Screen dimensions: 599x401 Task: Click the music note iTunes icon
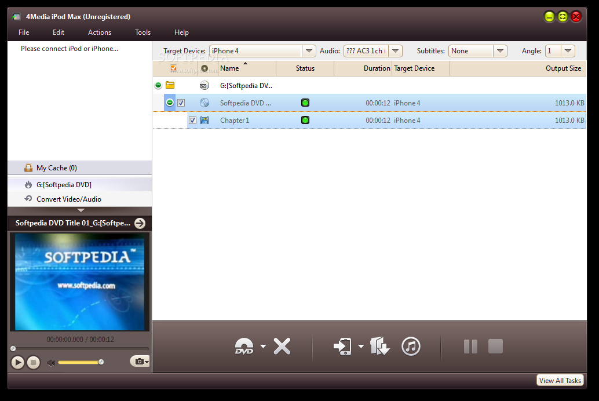click(x=411, y=347)
